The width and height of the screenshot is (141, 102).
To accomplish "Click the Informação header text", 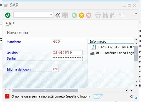I will coord(98,42).
